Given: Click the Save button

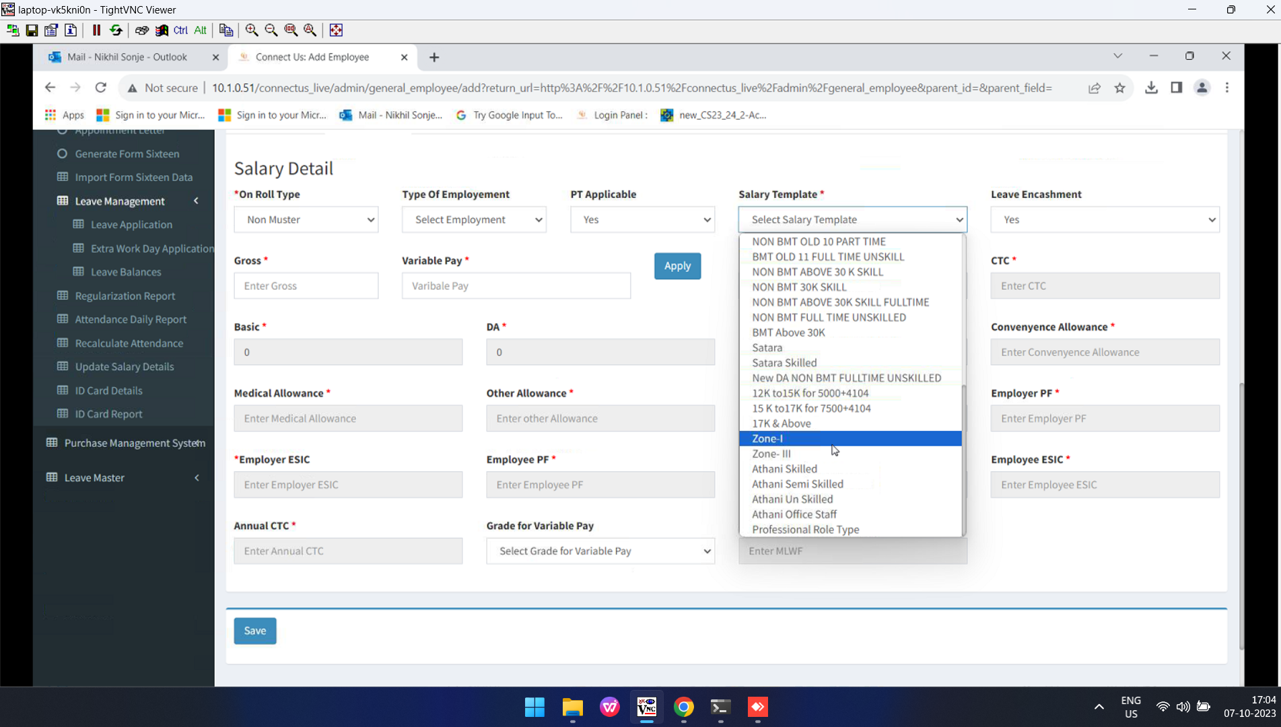Looking at the screenshot, I should (255, 631).
